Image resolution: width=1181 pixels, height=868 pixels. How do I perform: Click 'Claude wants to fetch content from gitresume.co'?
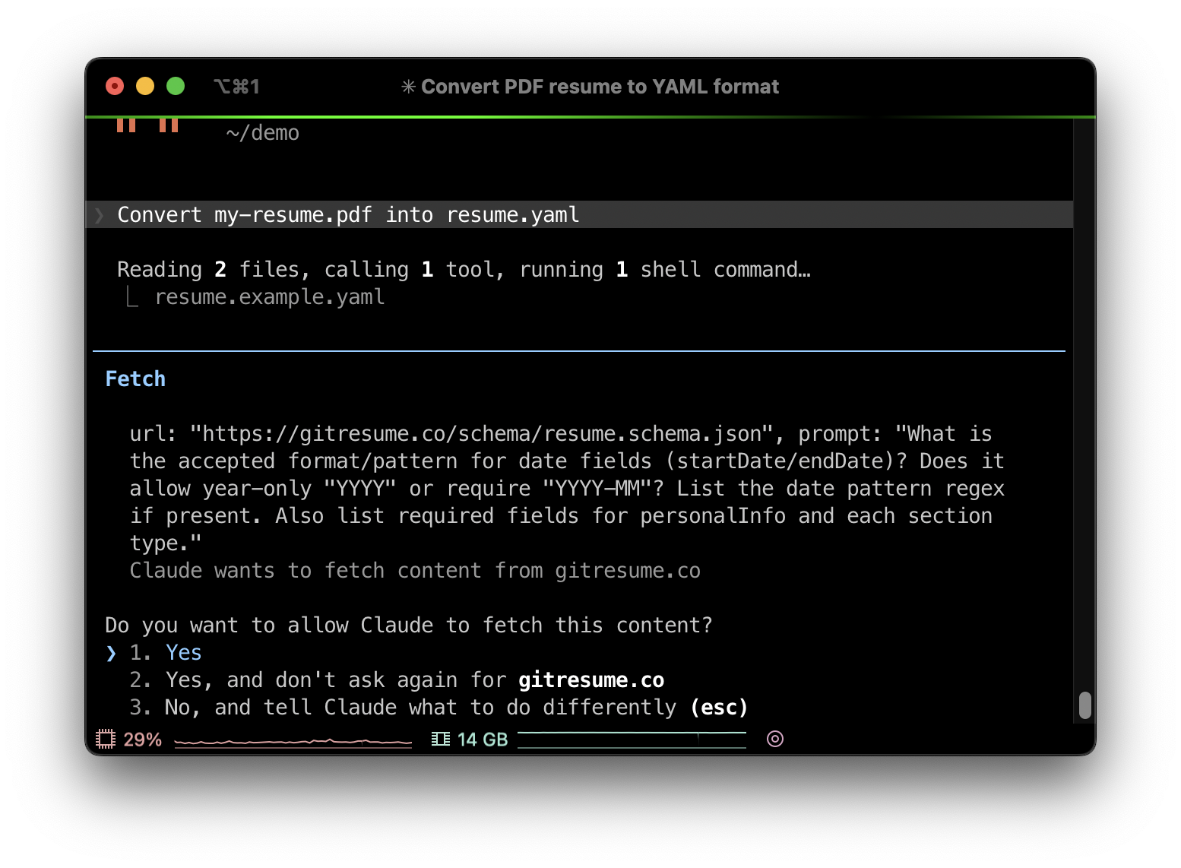click(415, 571)
